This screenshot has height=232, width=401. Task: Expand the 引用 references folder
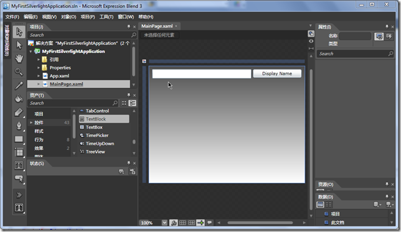(39, 60)
